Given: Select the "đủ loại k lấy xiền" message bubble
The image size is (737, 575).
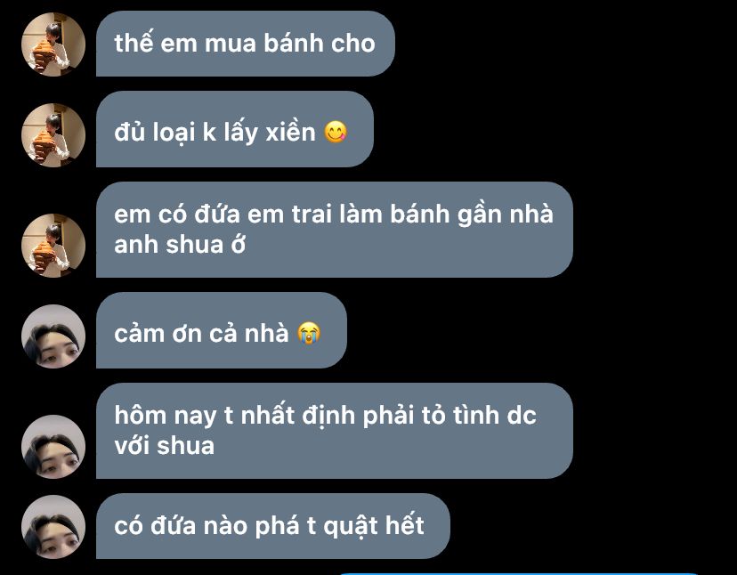Looking at the screenshot, I should pyautogui.click(x=235, y=129).
